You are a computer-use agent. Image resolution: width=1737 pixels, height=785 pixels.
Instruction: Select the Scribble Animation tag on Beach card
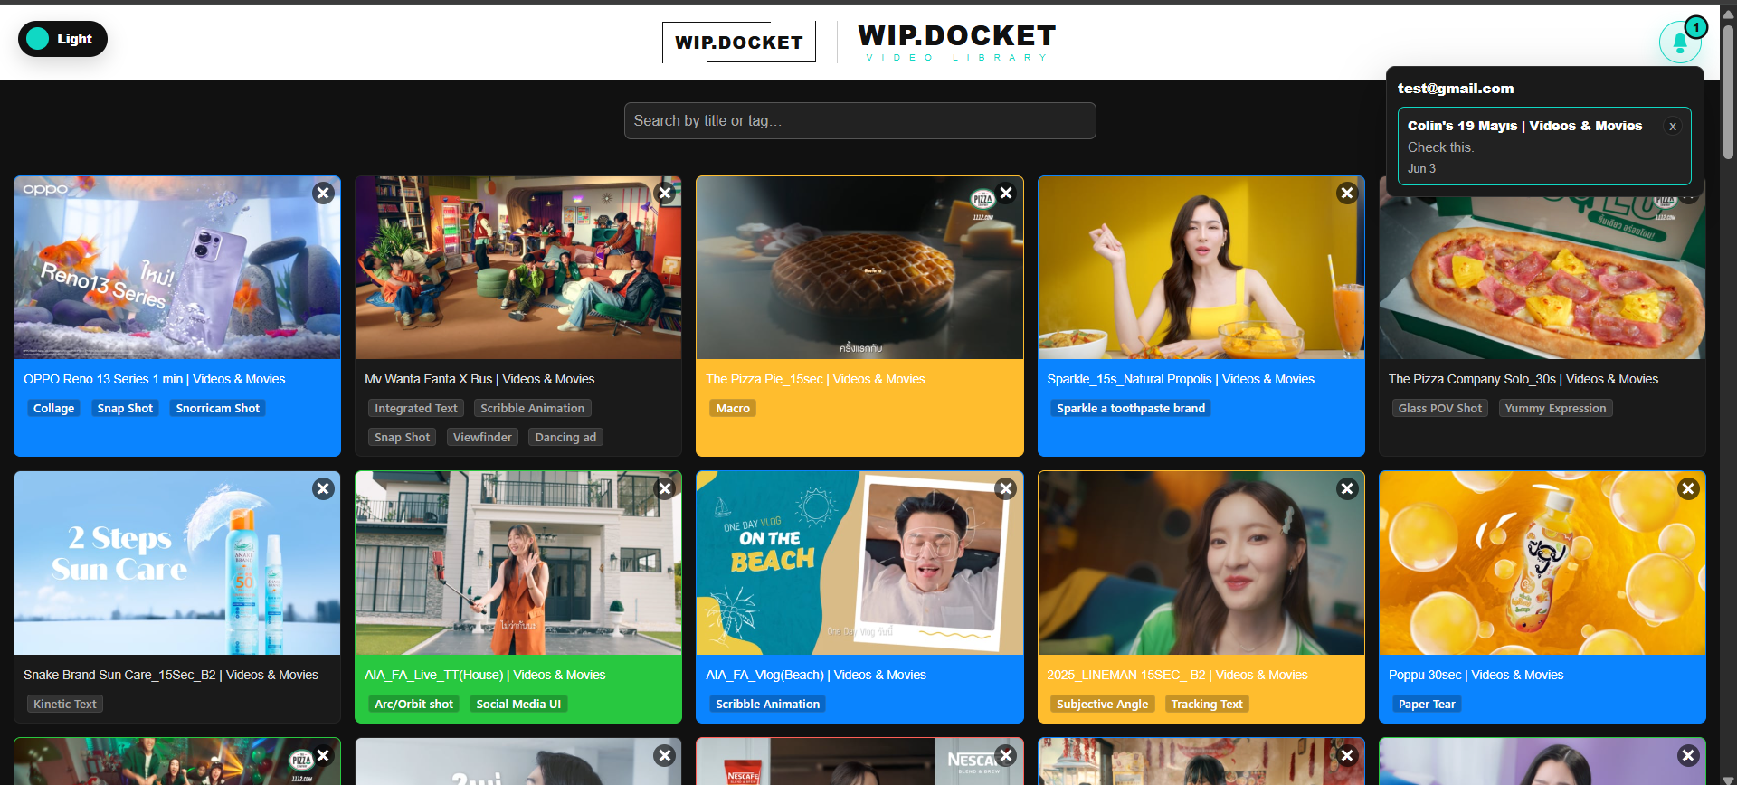(x=767, y=705)
